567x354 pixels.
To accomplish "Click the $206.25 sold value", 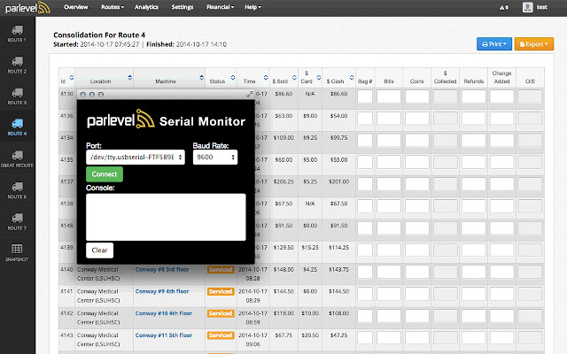I will 283,181.
